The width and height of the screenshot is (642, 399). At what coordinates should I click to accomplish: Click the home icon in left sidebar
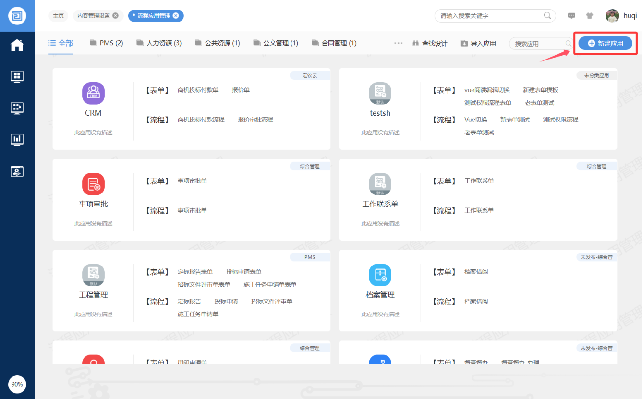17,46
